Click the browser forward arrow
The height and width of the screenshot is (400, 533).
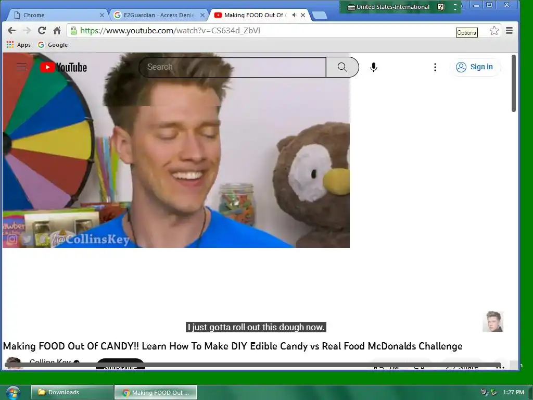click(27, 31)
